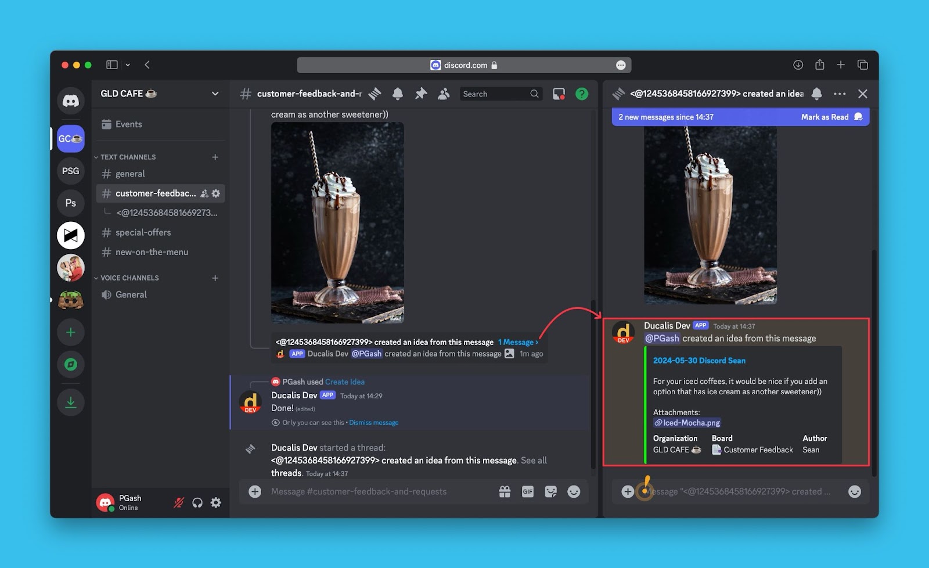This screenshot has height=568, width=929.
Task: Click Mark as Read in thread
Action: (x=824, y=117)
